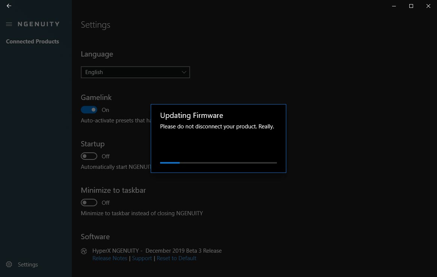Open Connected Products in the sidebar
The height and width of the screenshot is (277, 437).
tap(32, 42)
